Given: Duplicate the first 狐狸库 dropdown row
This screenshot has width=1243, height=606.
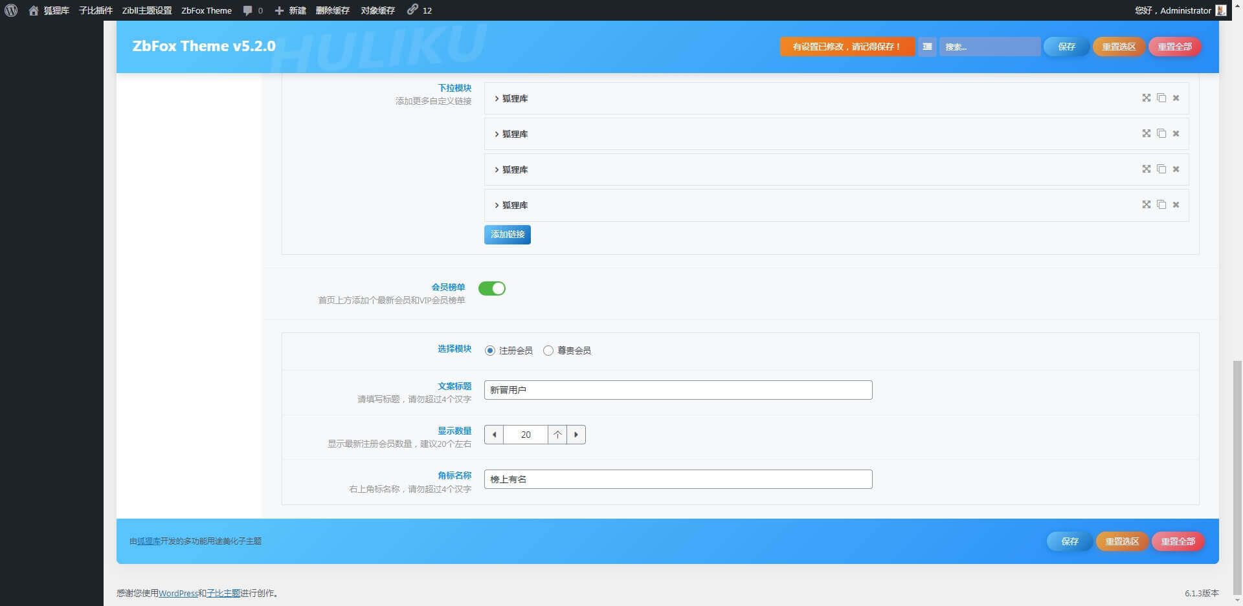Looking at the screenshot, I should [x=1161, y=98].
